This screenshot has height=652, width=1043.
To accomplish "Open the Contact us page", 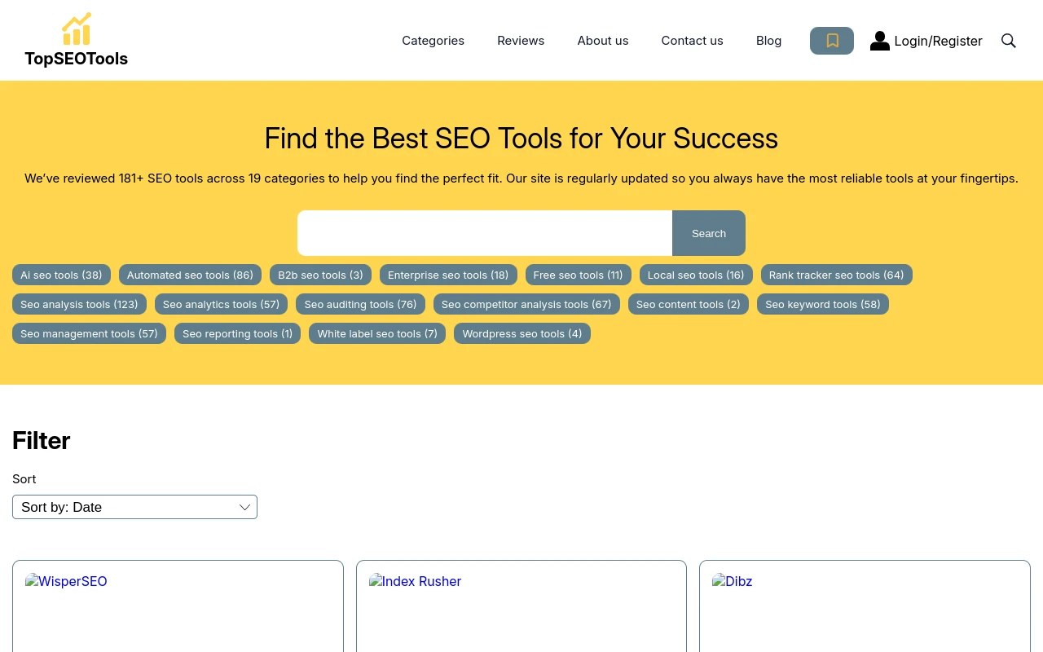I will (x=692, y=40).
